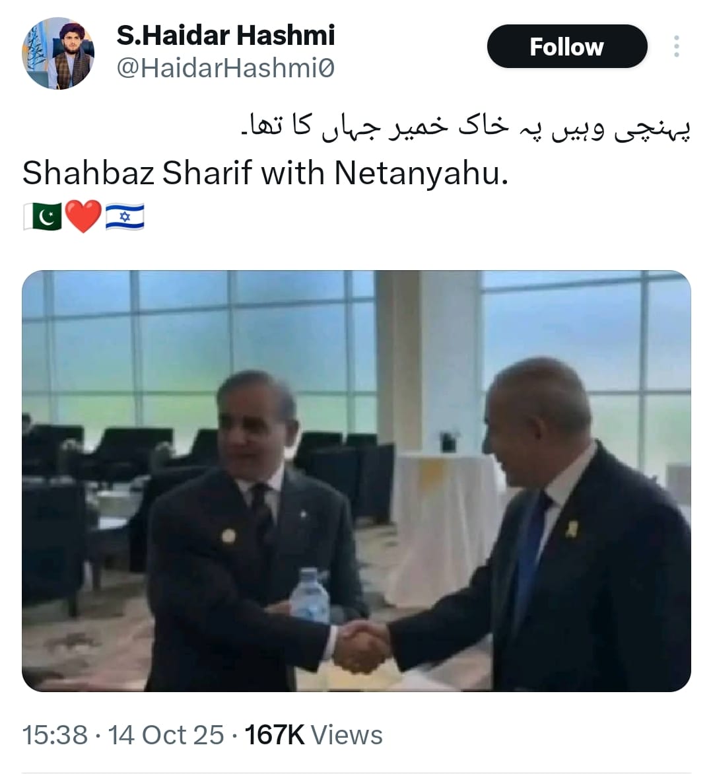This screenshot has height=776, width=713.
Task: Click the Follow button
Action: (x=567, y=46)
